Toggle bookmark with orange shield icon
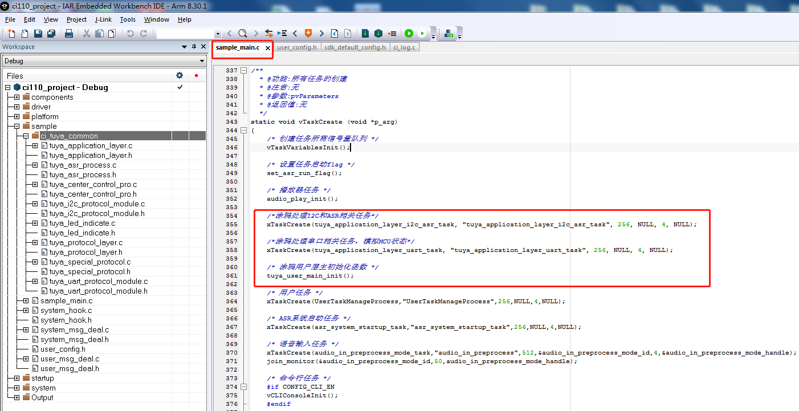This screenshot has height=411, width=799. (x=308, y=34)
